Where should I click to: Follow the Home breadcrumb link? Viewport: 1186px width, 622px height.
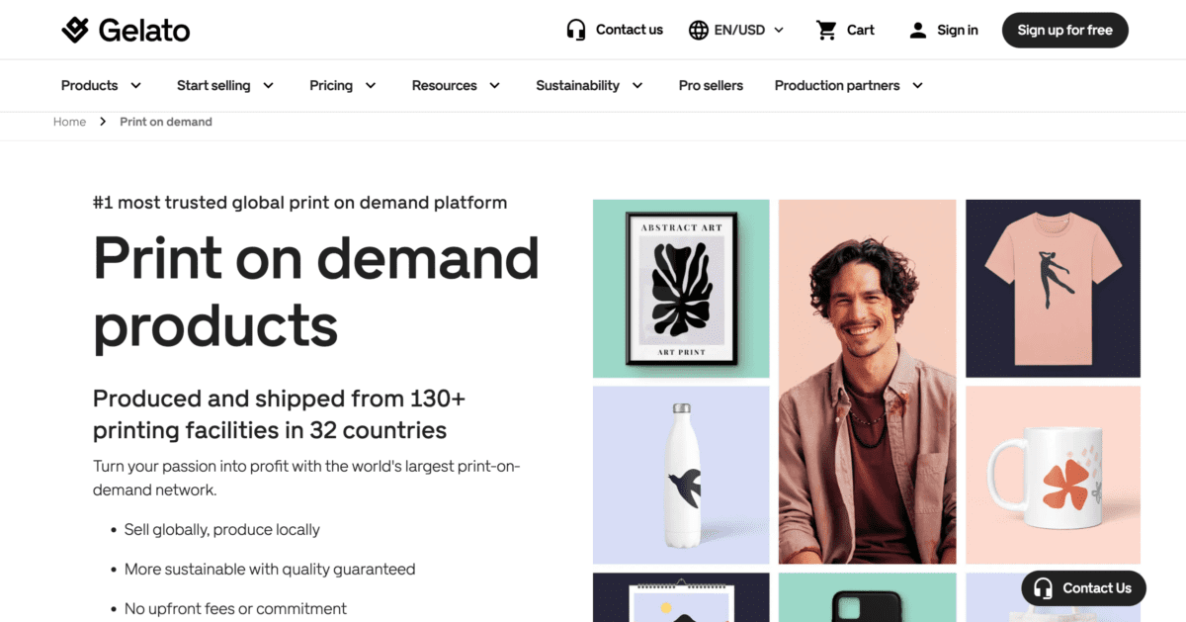[x=69, y=122]
